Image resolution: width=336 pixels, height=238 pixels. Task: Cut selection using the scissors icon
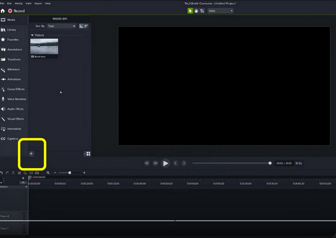point(13,173)
